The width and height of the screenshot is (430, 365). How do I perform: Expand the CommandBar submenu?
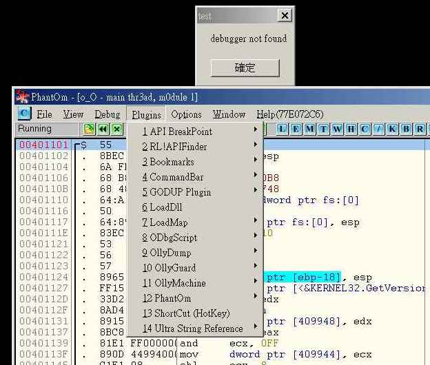click(x=195, y=177)
